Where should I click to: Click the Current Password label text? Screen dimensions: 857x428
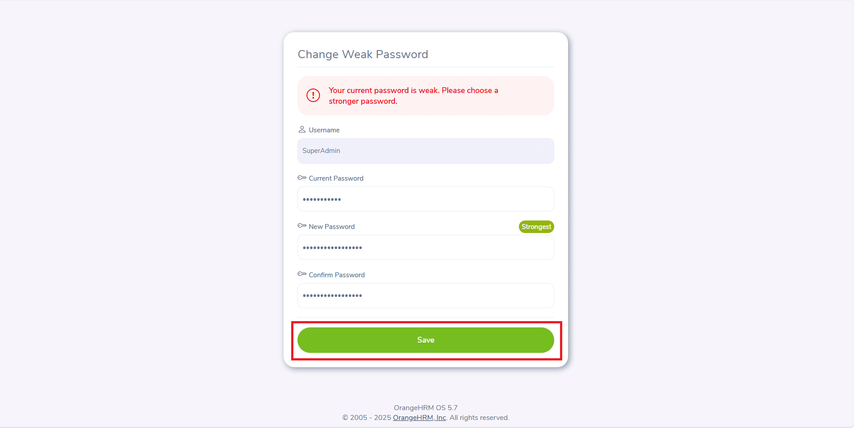pos(336,178)
